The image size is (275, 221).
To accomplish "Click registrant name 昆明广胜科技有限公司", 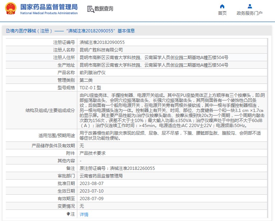I will pyautogui.click(x=101, y=50).
